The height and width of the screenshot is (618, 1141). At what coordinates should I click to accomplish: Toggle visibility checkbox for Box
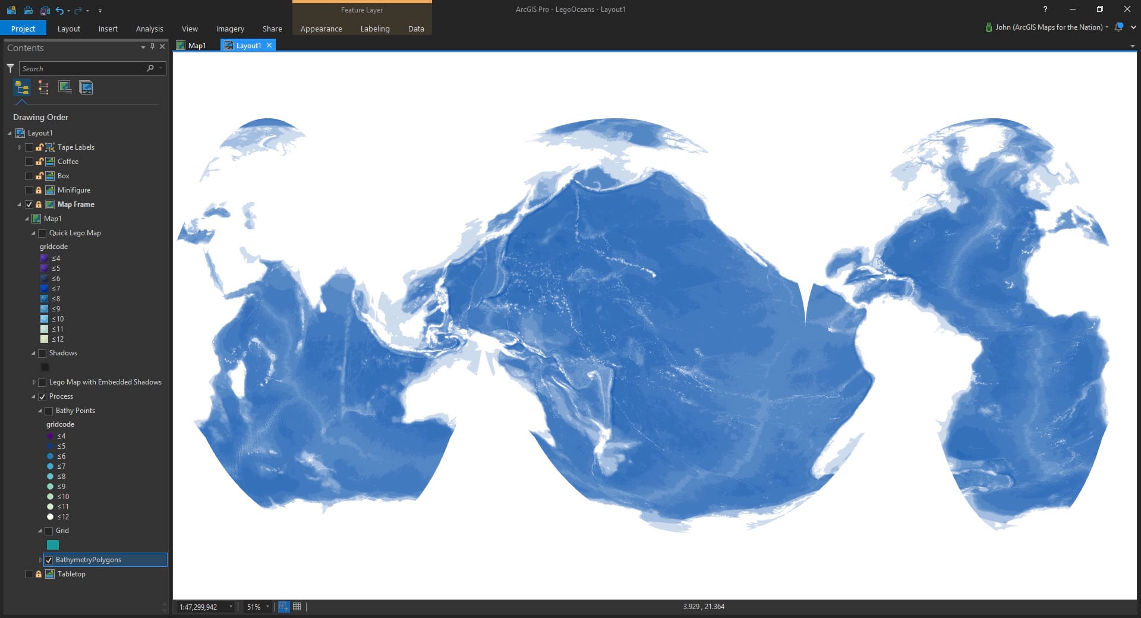(29, 176)
